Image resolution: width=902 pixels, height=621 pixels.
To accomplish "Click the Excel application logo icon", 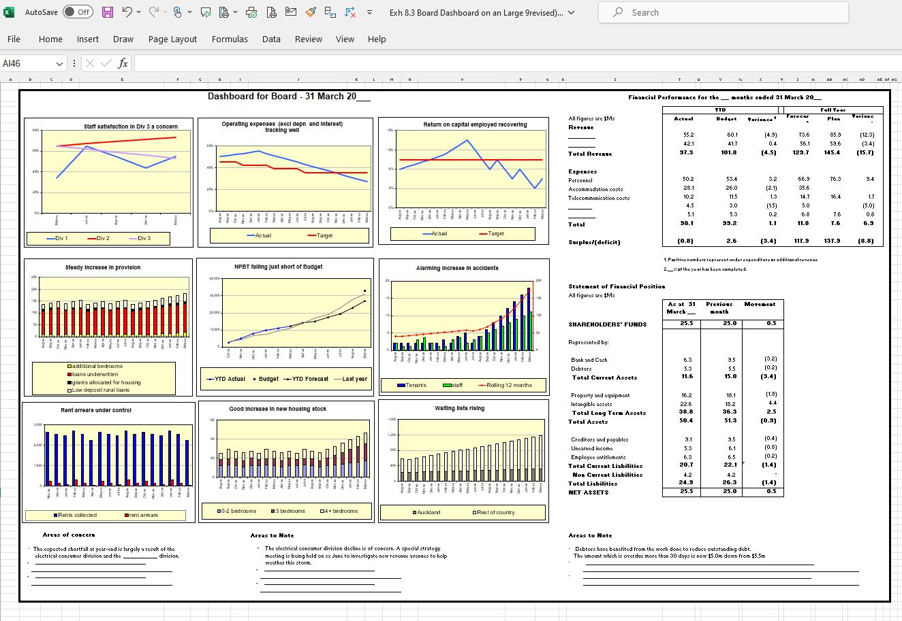I will coord(9,12).
